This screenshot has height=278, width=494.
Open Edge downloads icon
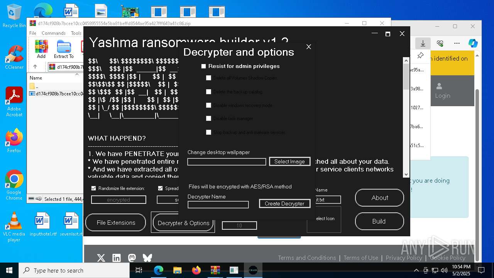(423, 43)
